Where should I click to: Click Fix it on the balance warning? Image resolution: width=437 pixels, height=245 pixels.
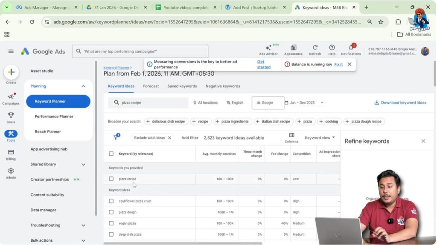(x=338, y=64)
